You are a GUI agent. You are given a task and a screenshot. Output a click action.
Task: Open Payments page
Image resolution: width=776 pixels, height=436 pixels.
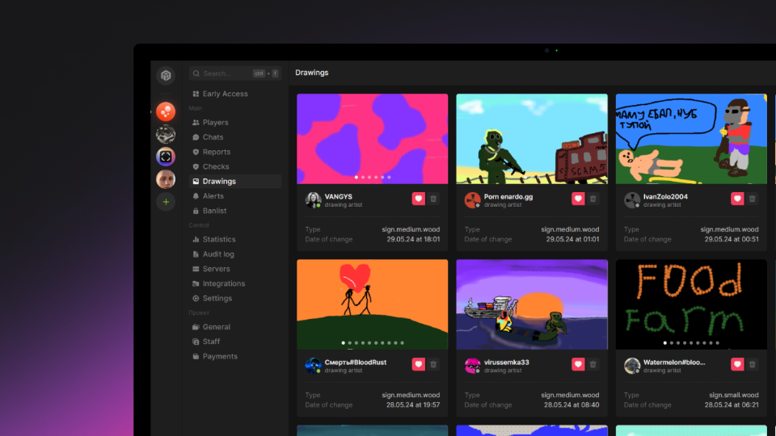[235, 356]
